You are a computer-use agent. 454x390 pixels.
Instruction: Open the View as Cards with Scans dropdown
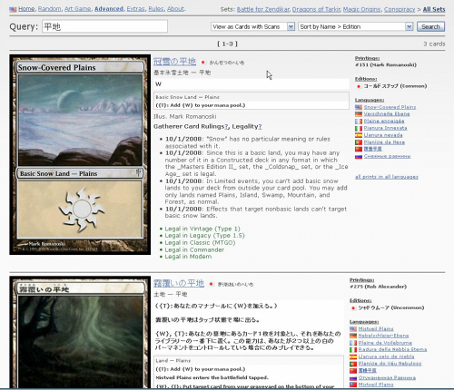(x=252, y=26)
